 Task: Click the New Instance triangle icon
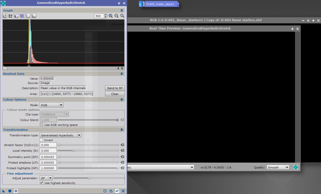(4, 191)
